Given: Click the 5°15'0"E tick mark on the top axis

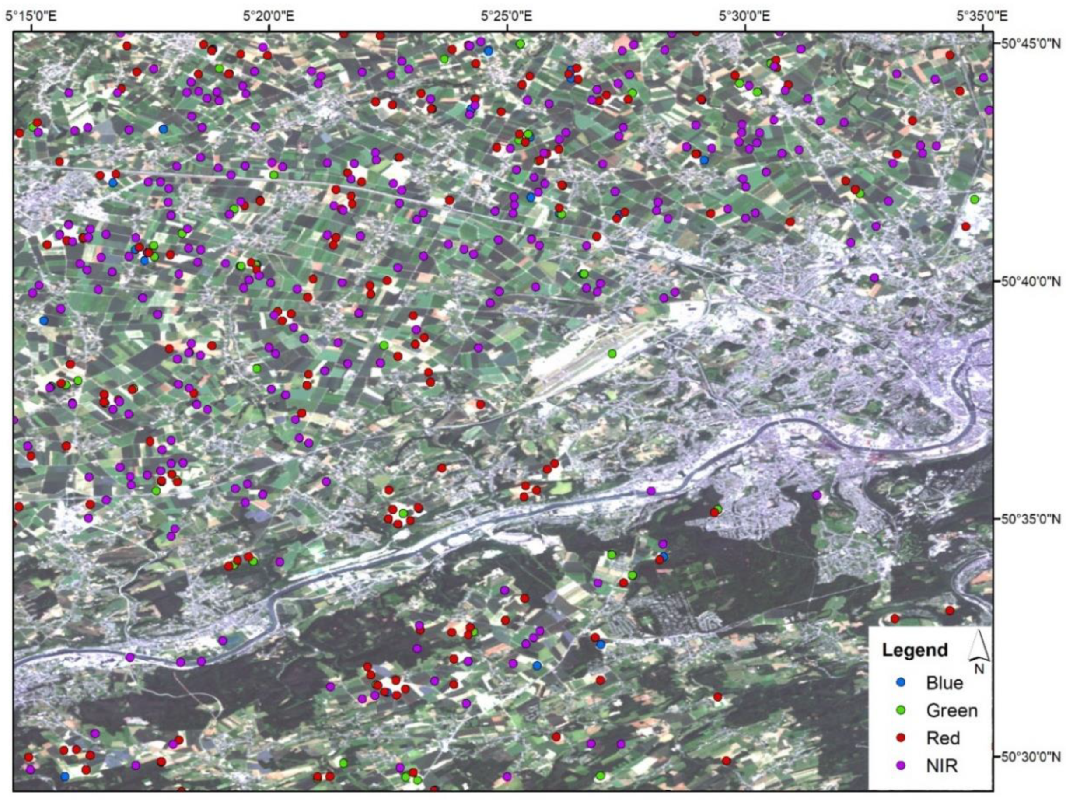Looking at the screenshot, I should pyautogui.click(x=32, y=28).
